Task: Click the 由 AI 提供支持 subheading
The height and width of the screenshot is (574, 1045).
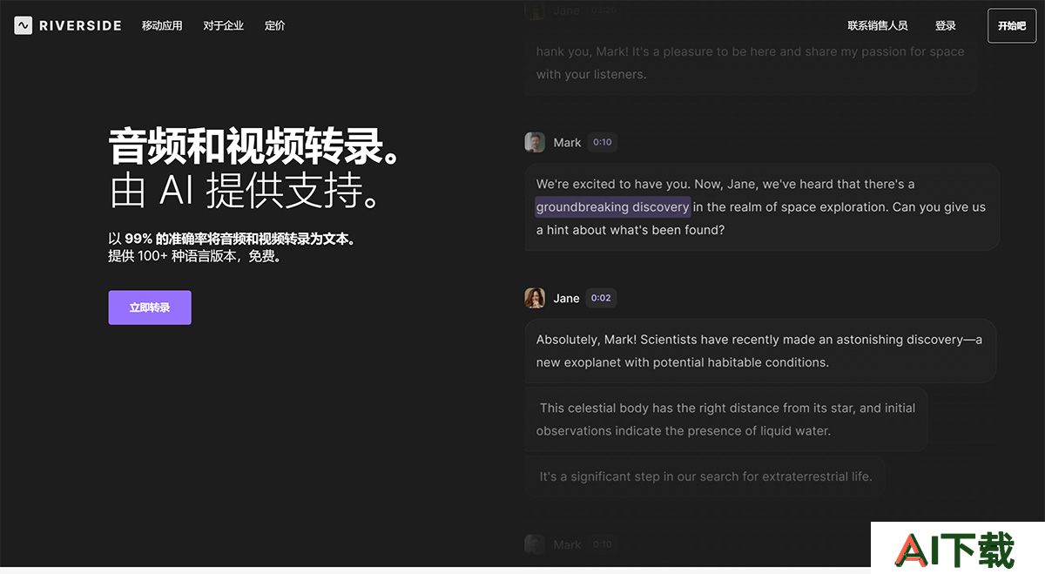Action: [x=246, y=192]
